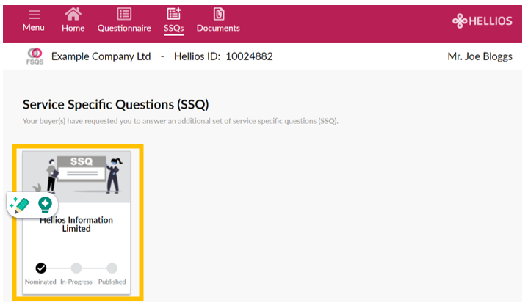Click the 'Nominated' status label

point(40,282)
